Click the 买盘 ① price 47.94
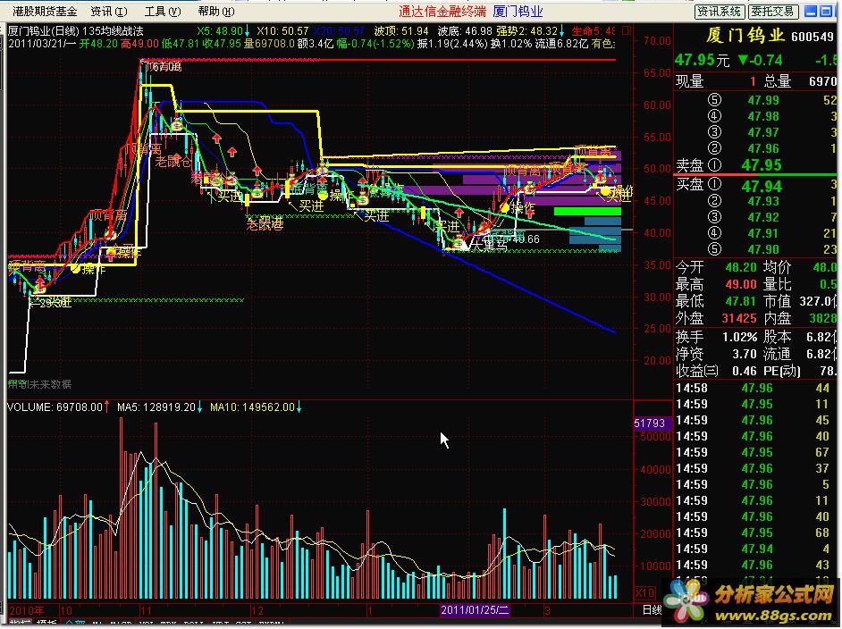Viewport: 842px width, 629px height. (x=761, y=186)
